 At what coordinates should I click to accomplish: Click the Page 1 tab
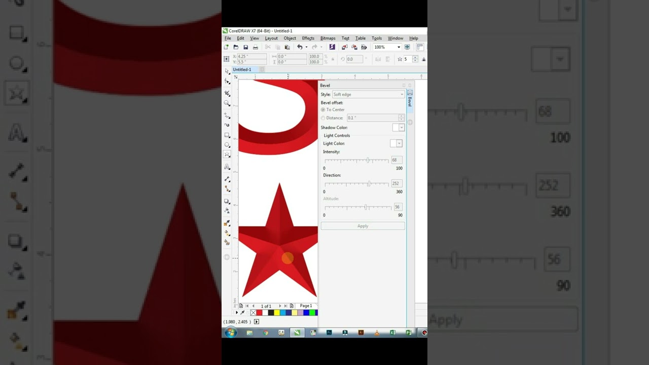point(306,306)
